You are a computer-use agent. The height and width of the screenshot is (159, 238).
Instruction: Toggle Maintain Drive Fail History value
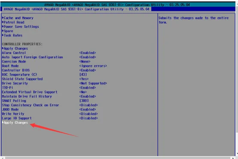(x=88, y=96)
